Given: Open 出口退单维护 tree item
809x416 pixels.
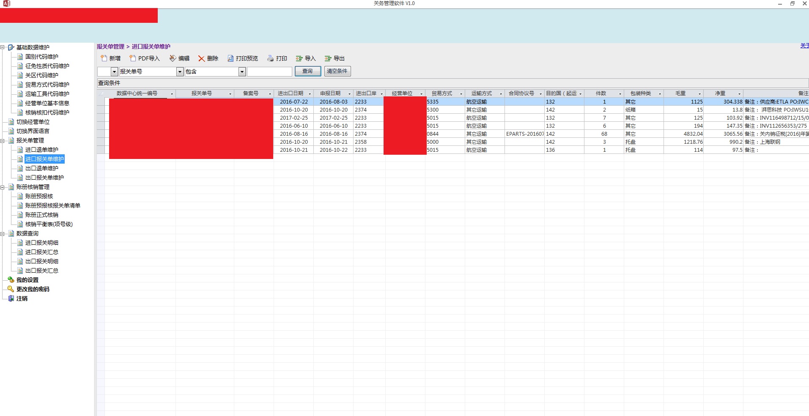Looking at the screenshot, I should click(41, 168).
